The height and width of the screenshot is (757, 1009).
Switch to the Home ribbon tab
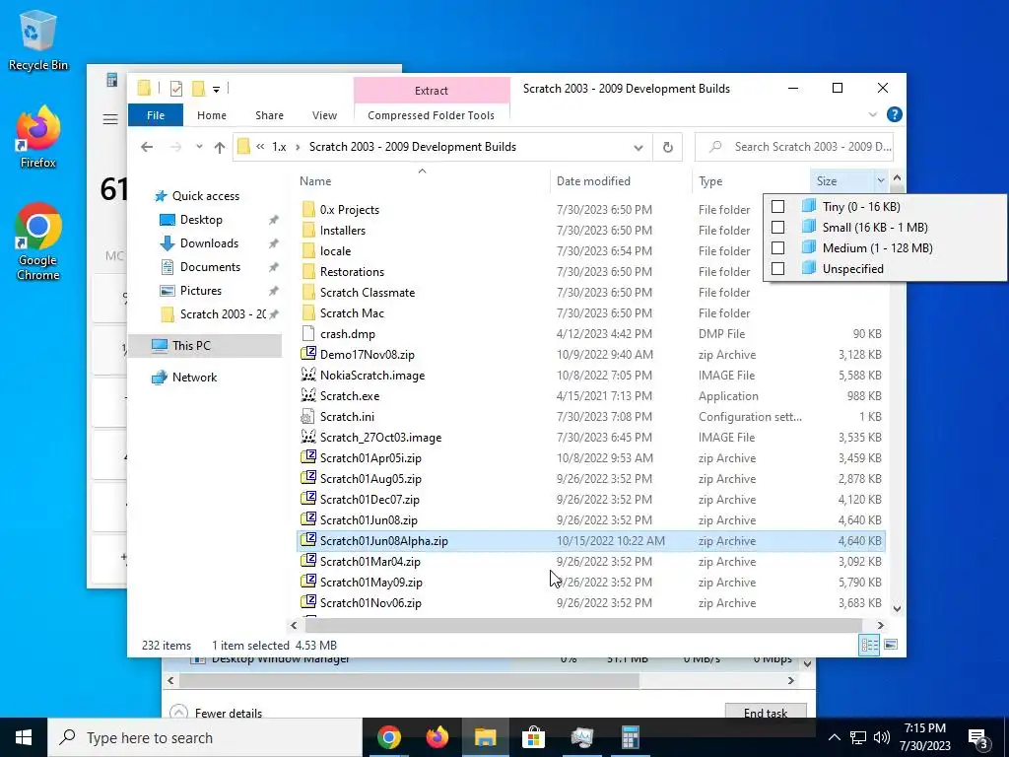[x=212, y=115]
